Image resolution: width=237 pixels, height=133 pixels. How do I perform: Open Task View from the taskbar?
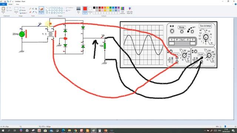(x=15, y=130)
